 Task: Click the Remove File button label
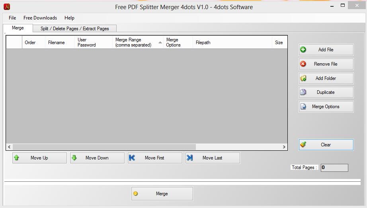pos(326,64)
